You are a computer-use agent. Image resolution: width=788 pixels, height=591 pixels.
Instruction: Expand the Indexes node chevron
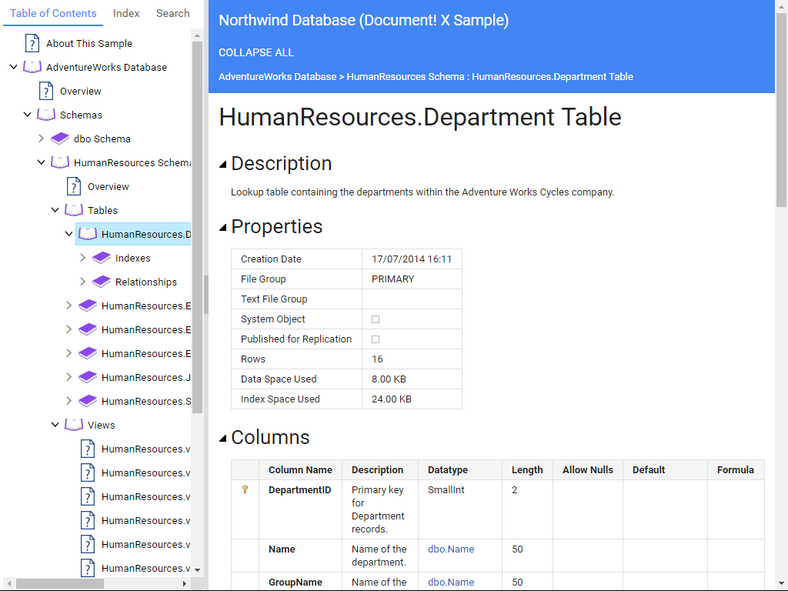pos(83,258)
